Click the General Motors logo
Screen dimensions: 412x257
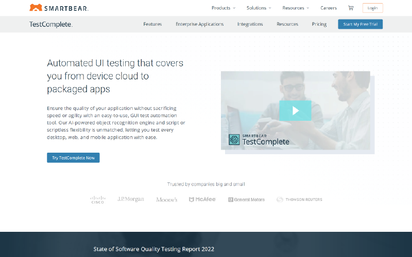(x=246, y=199)
